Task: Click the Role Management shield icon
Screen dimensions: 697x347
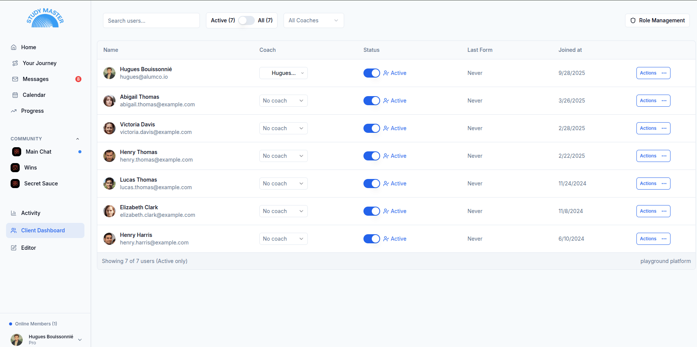Action: pyautogui.click(x=633, y=20)
